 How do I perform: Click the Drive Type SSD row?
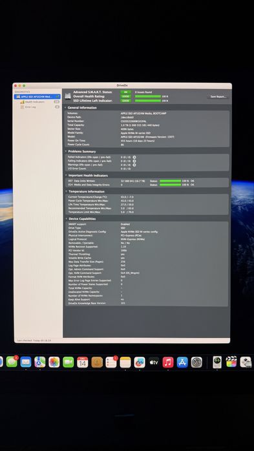point(147,228)
